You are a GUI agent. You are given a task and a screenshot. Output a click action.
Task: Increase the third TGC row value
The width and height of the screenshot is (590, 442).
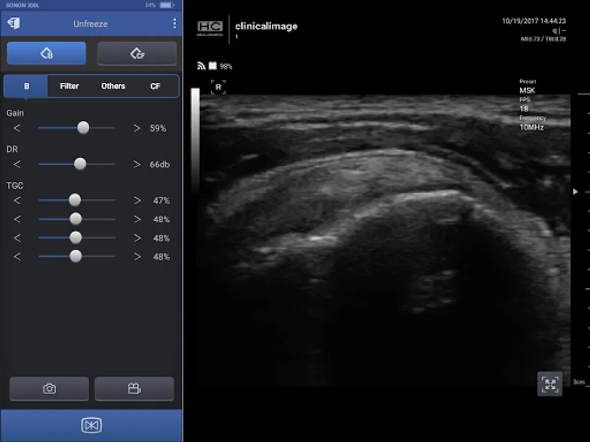coord(137,238)
